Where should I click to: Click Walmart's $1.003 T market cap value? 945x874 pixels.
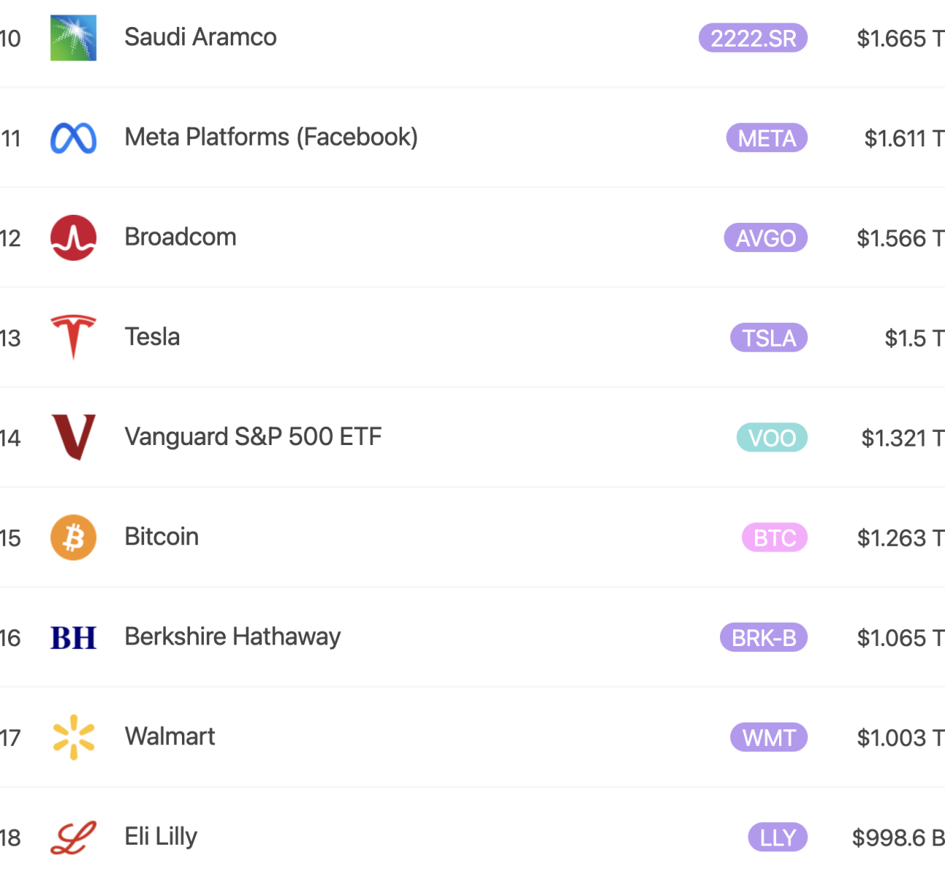point(900,738)
